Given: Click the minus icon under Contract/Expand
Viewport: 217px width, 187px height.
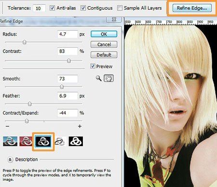Looking at the screenshot, I should [x=7, y=126].
